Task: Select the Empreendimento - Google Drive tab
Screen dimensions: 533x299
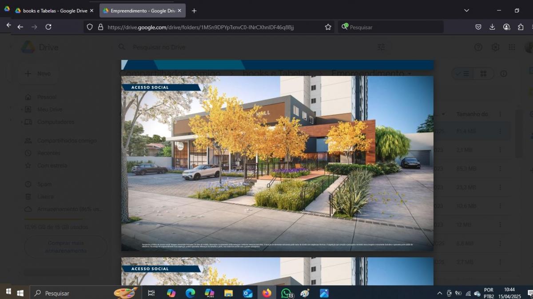Action: [142, 11]
